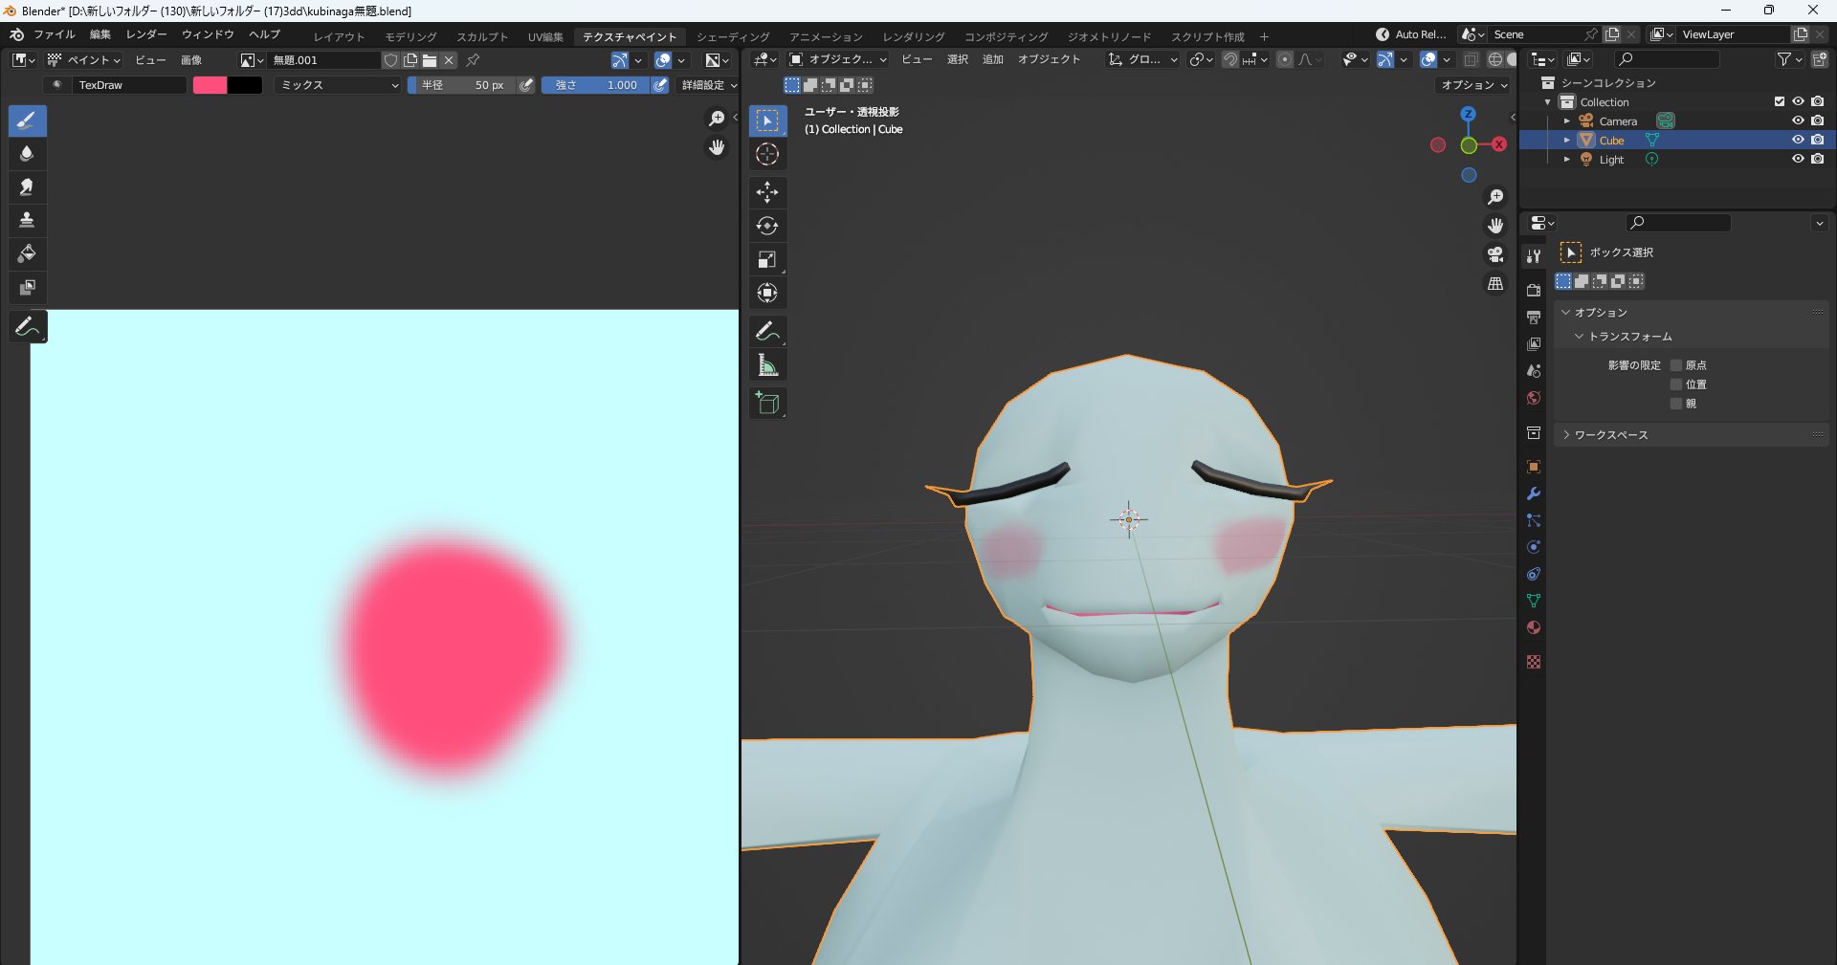Select the Measure tool in the viewport
Screen dimensions: 1837x965
pyautogui.click(x=767, y=365)
